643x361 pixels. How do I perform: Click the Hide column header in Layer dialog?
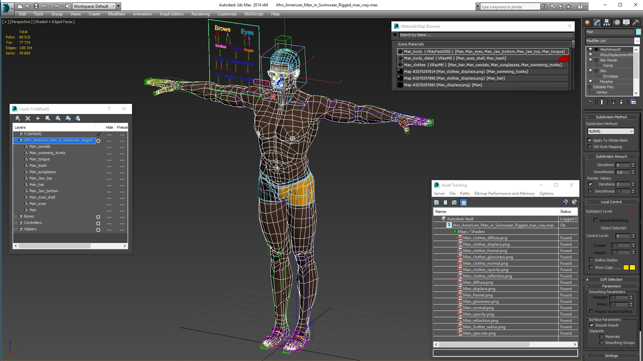click(109, 127)
